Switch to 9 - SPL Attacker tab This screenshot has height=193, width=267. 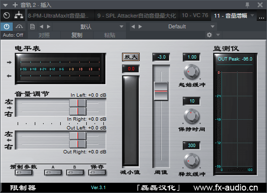137,16
